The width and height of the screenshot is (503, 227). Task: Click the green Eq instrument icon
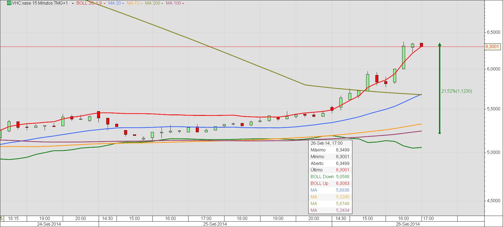point(9,3)
